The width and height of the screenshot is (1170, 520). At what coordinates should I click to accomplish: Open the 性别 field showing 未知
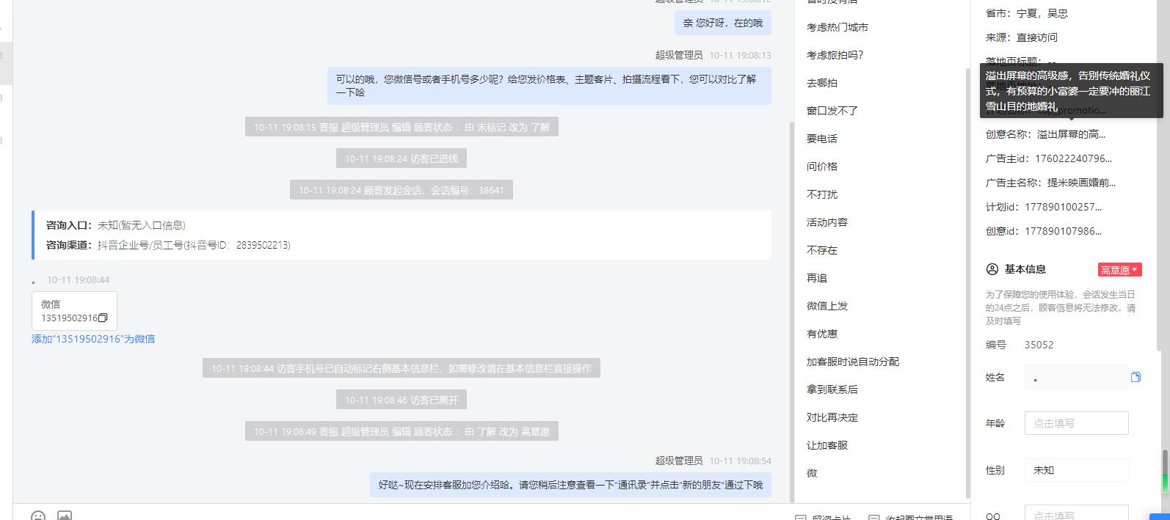[x=1076, y=470]
